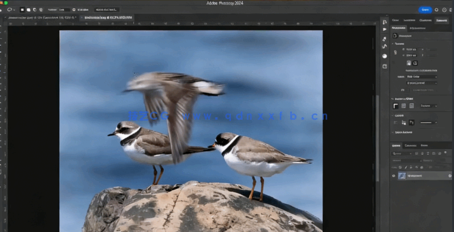Toggle the width-height link icon
The width and height of the screenshot is (454, 232).
(395, 52)
